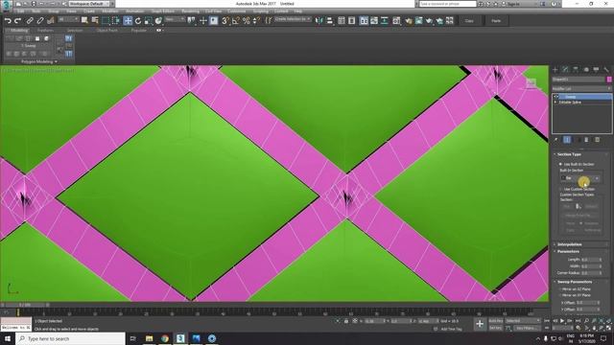
Task: Activate the Select and Rotate tool
Action: click(138, 21)
